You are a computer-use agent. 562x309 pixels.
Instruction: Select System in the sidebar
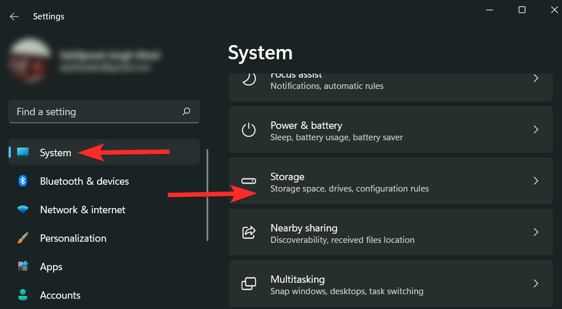point(55,153)
